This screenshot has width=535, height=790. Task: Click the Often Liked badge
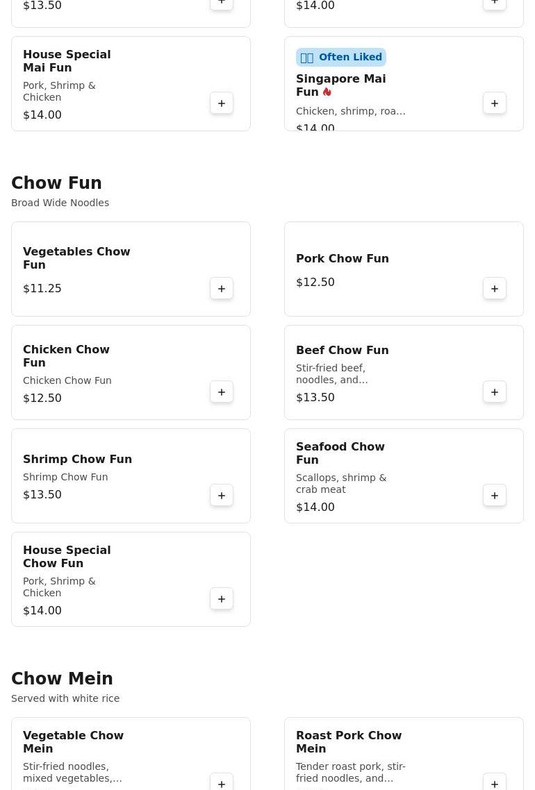(x=341, y=58)
